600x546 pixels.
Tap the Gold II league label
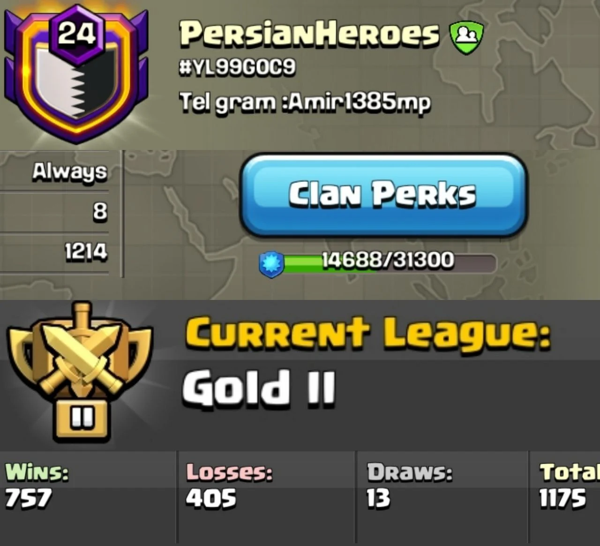point(259,388)
